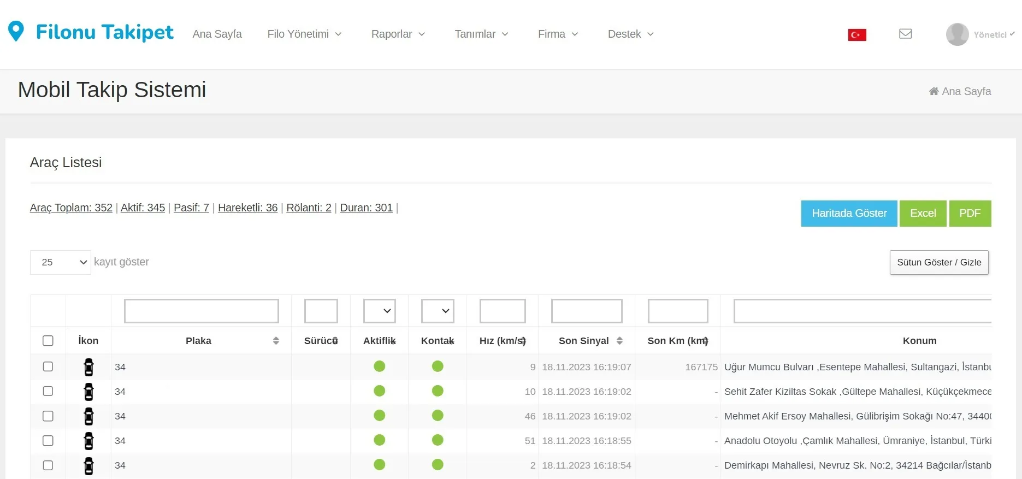Viewport: 1022px width, 479px height.
Task: Expand the Aktiflik filter dropdown
Action: pos(380,311)
